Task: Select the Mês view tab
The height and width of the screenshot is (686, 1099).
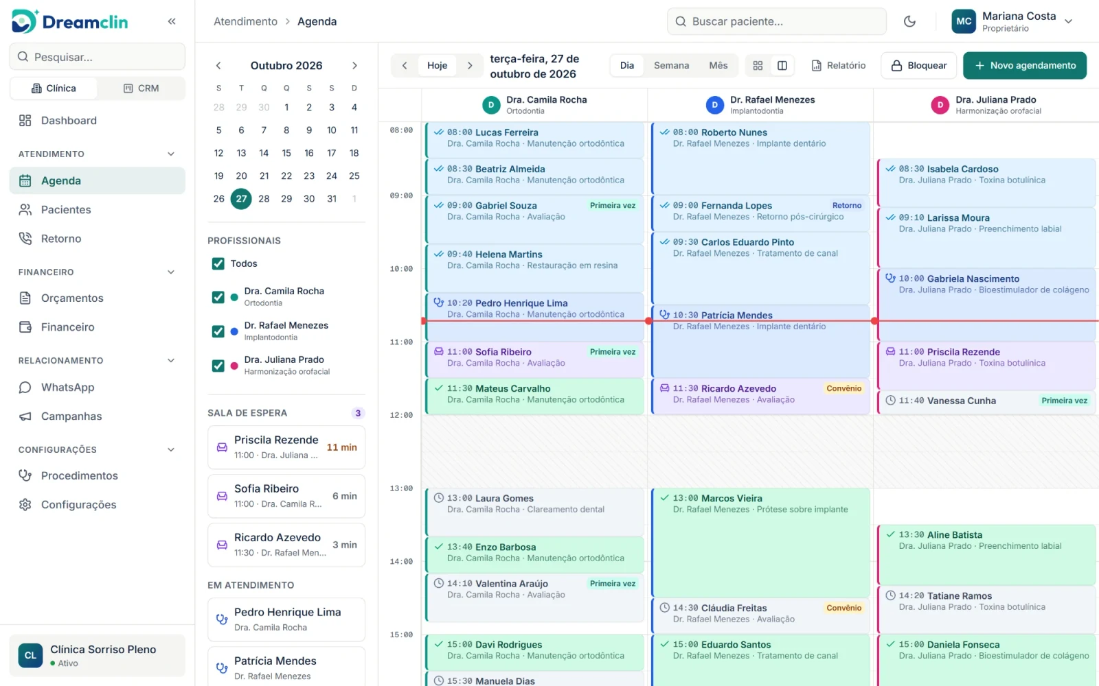Action: (x=718, y=66)
